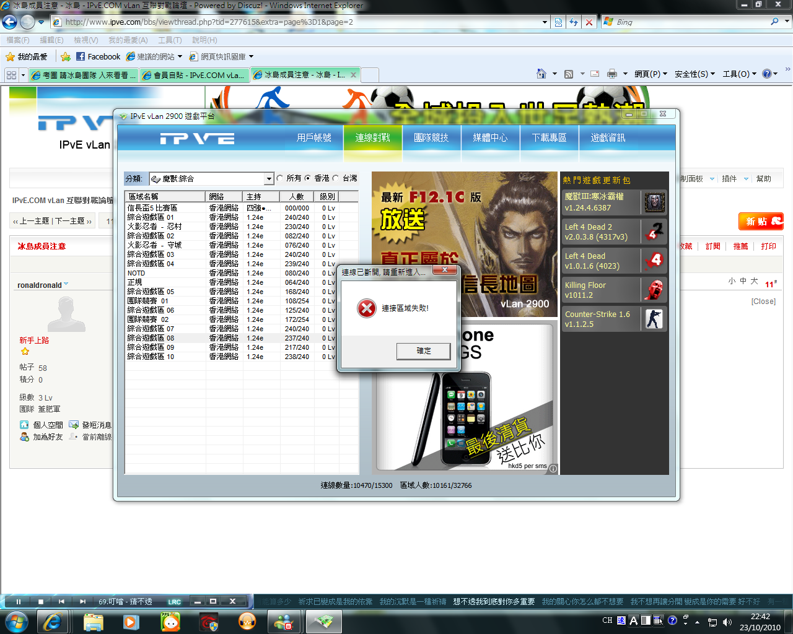This screenshot has height=634, width=793.
Task: Click the Read Mail envelope icon
Action: coord(595,74)
